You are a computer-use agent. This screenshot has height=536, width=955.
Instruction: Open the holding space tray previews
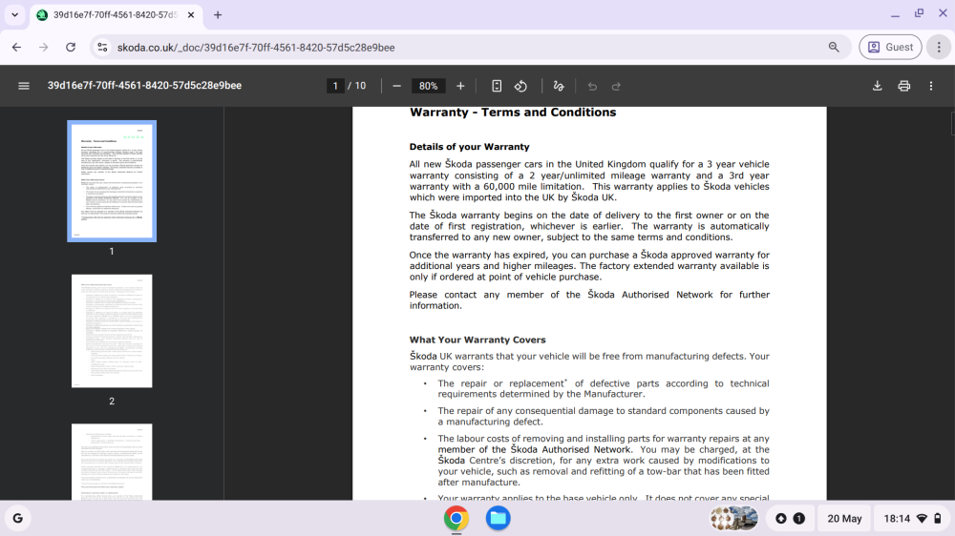[733, 519]
